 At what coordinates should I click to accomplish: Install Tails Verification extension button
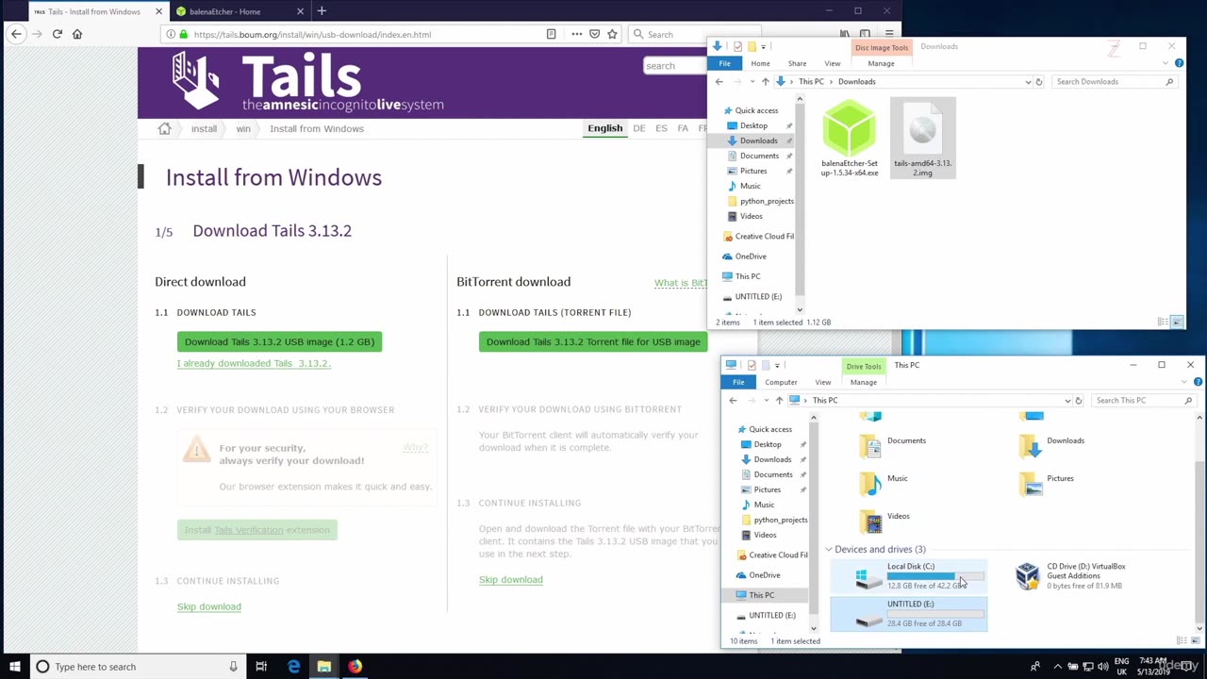[x=256, y=530]
